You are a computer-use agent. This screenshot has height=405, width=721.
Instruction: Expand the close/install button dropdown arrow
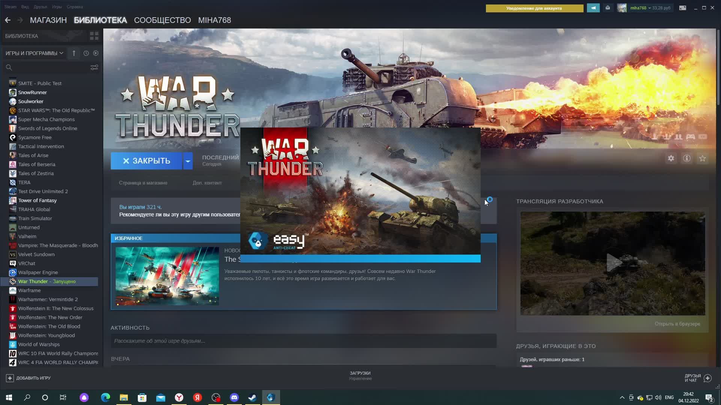click(188, 161)
